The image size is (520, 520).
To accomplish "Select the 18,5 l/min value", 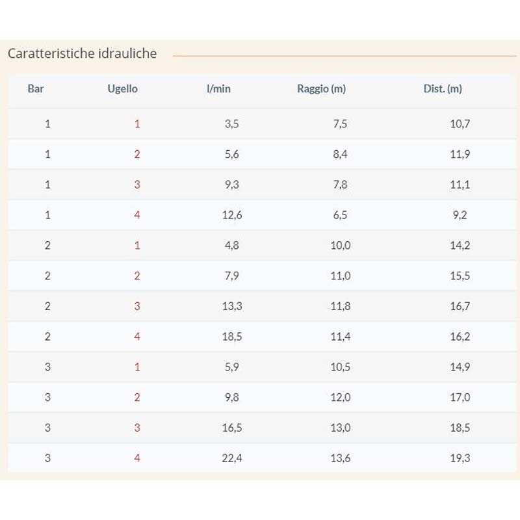I will pos(232,337).
